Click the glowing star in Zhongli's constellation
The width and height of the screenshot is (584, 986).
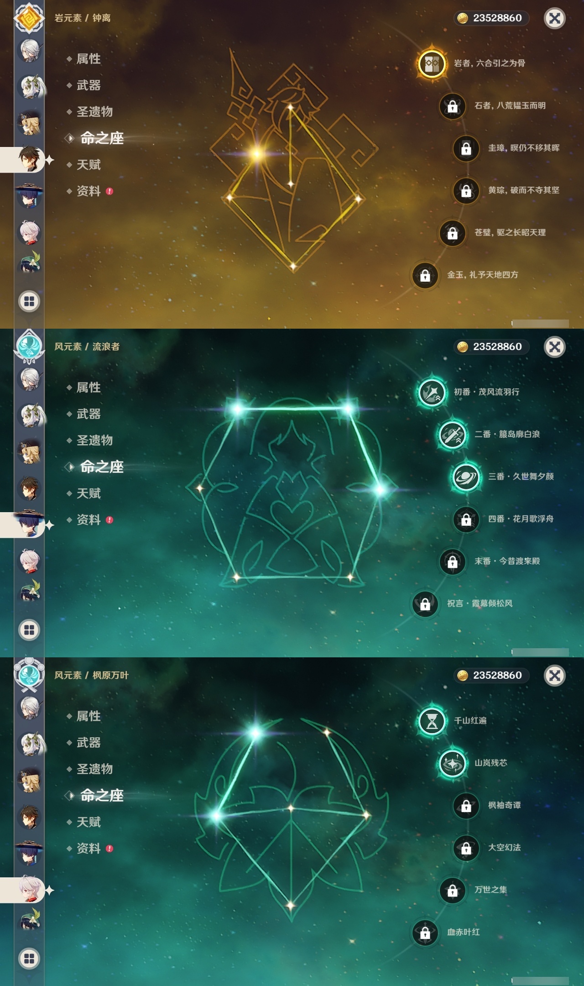coord(257,154)
